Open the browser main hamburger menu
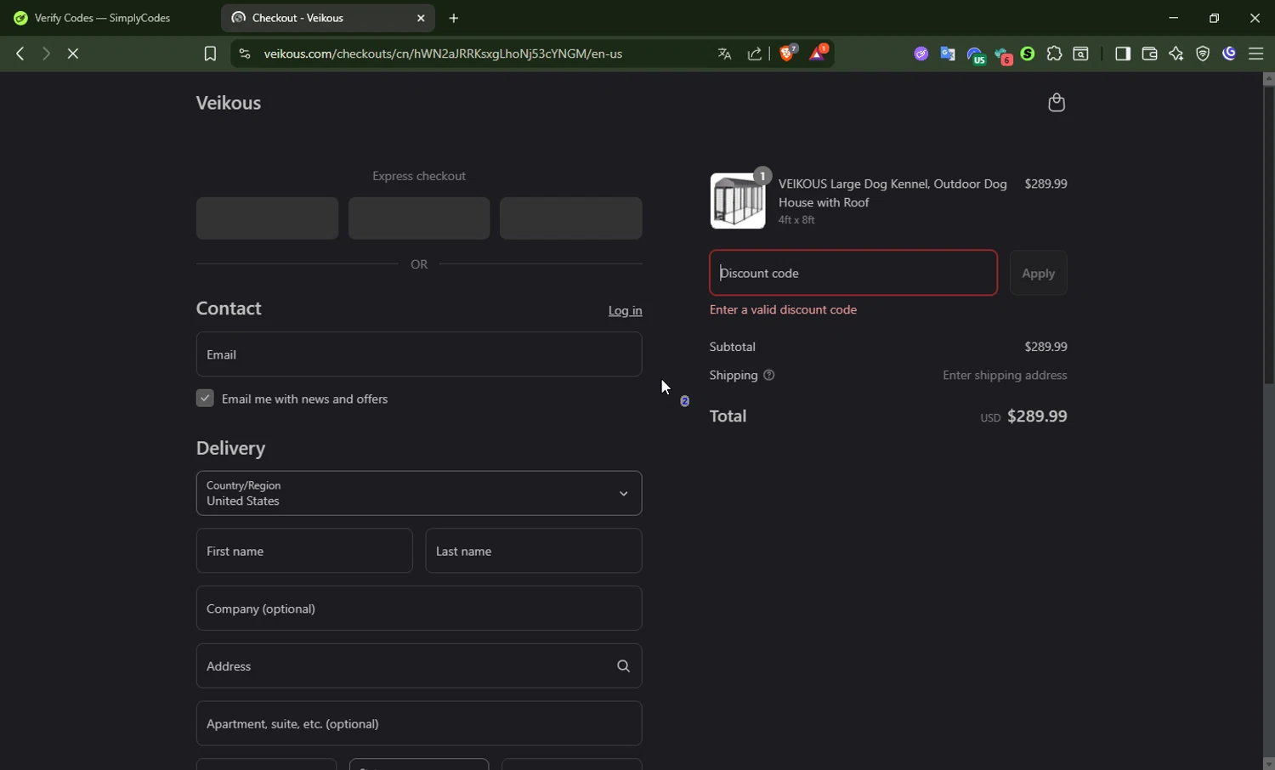The height and width of the screenshot is (770, 1275). 1256,54
